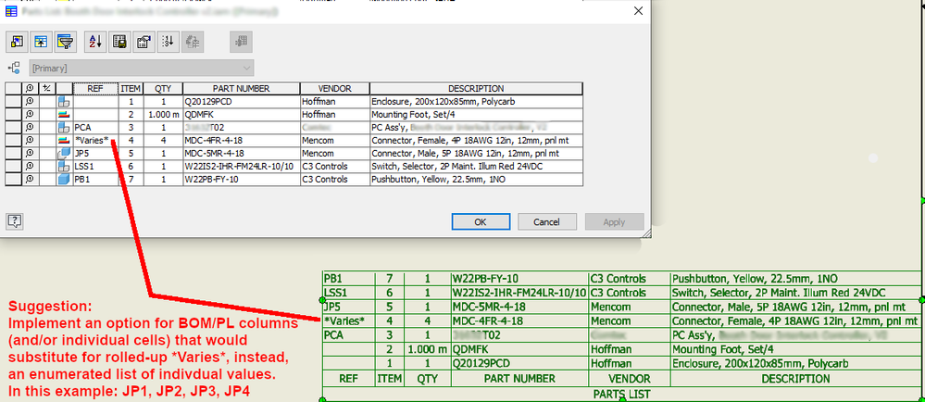Screen dimensions: 925x402
Task: Click the Parts List table icon in the title bar
Action: tap(10, 10)
